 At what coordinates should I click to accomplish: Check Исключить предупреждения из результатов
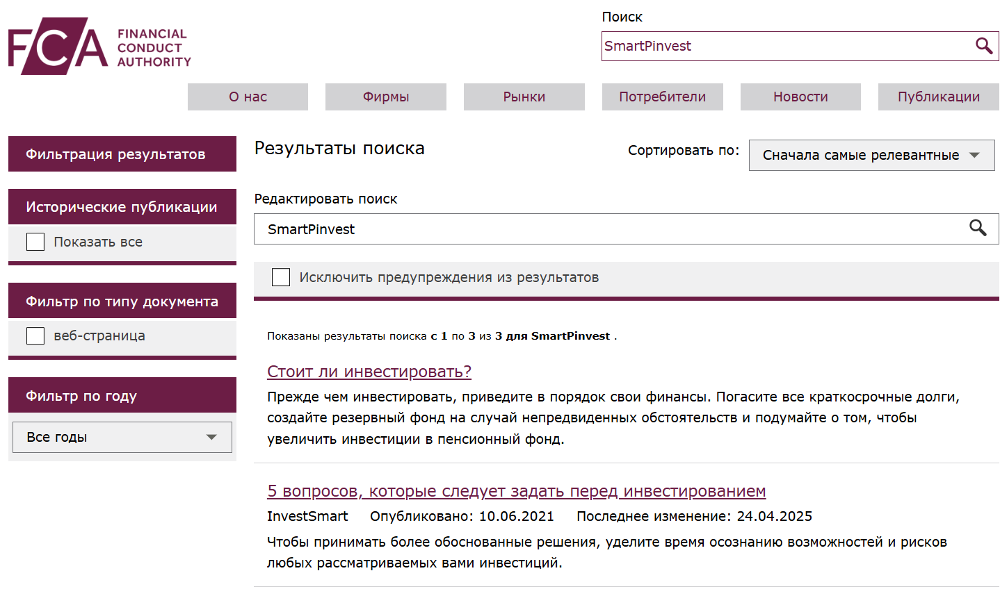pyautogui.click(x=280, y=276)
